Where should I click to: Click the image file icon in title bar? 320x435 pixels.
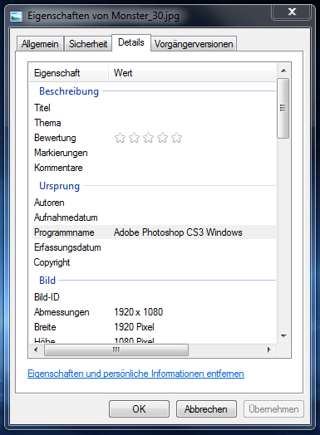16,17
